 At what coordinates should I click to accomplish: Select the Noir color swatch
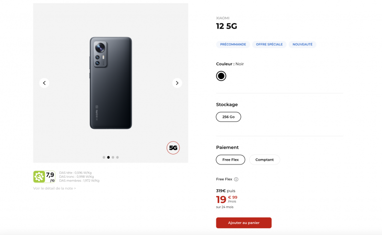[x=221, y=76]
